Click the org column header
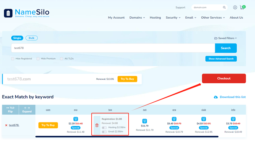The height and width of the screenshot is (148, 255). click(174, 110)
